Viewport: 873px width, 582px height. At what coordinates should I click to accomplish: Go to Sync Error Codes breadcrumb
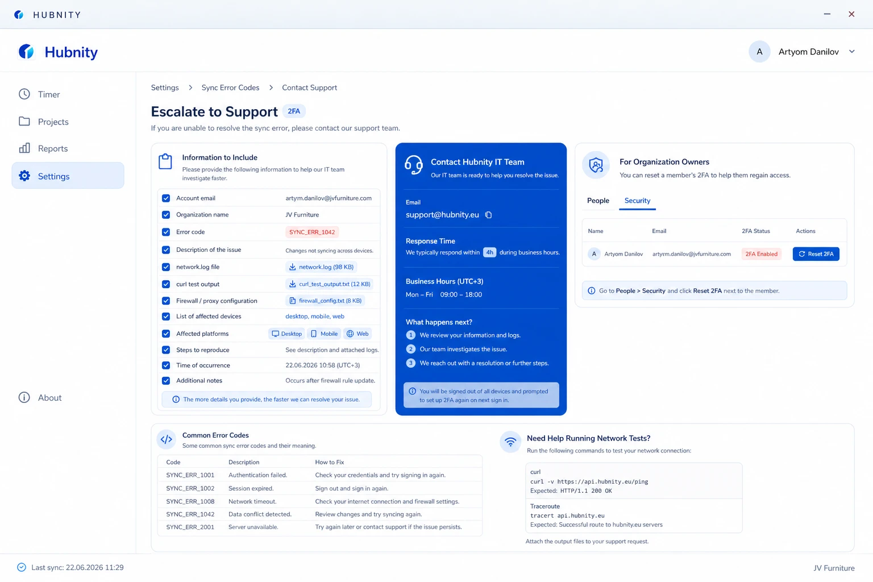(x=230, y=88)
